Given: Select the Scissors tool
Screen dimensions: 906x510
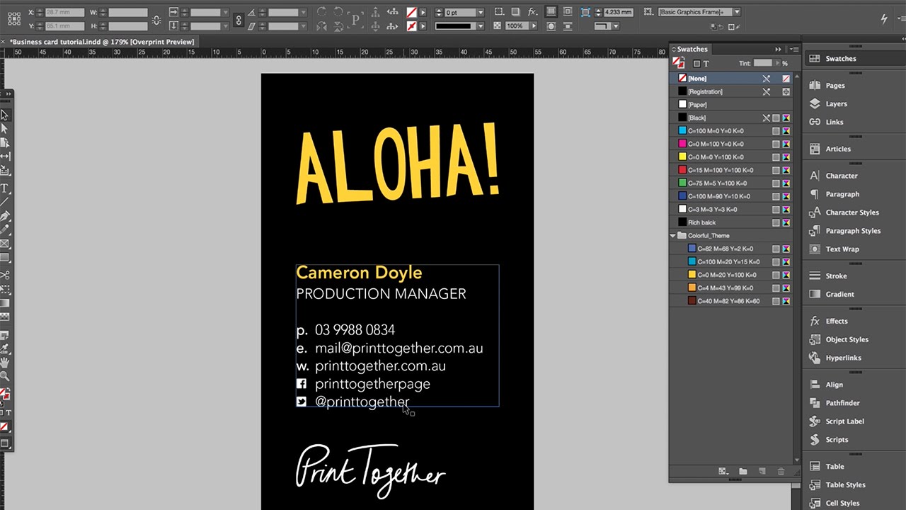Looking at the screenshot, I should pos(4,275).
